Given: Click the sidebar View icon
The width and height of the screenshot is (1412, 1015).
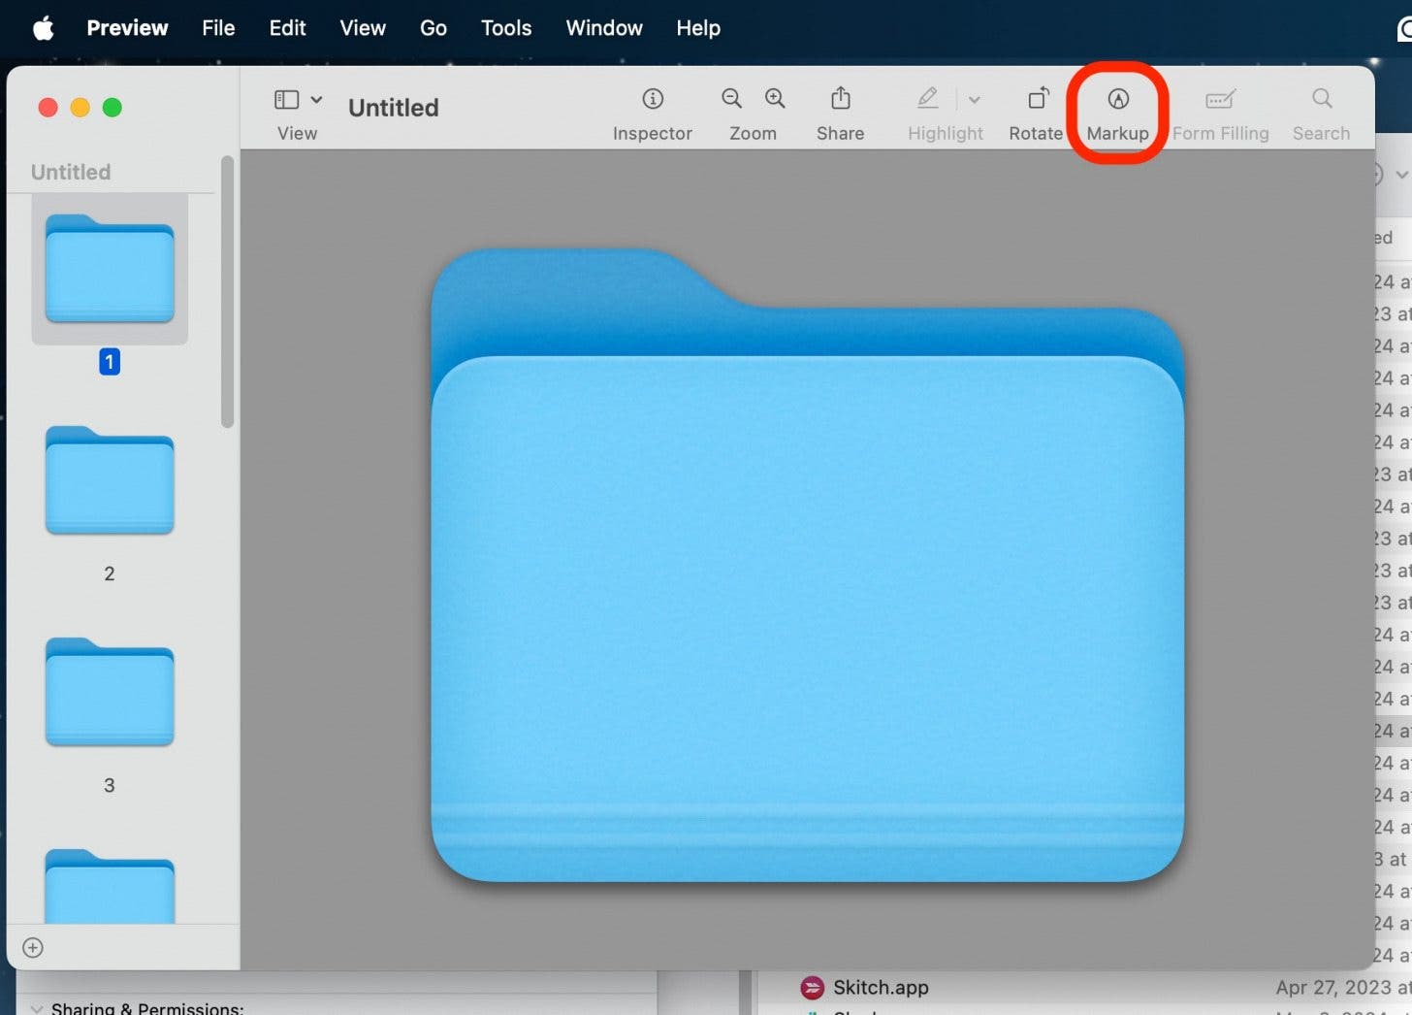Looking at the screenshot, I should pos(287,98).
